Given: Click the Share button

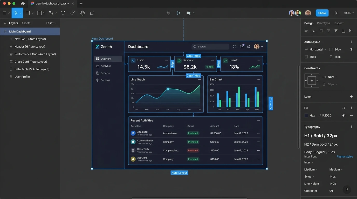Looking at the screenshot, I should tap(322, 13).
